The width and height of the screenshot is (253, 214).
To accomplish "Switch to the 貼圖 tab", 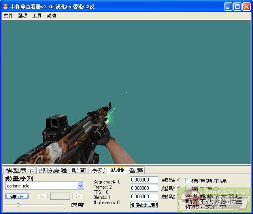I will pos(79,170).
